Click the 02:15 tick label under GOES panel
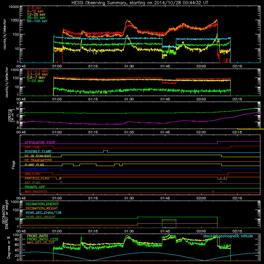The image size is (264, 264). click(x=237, y=132)
